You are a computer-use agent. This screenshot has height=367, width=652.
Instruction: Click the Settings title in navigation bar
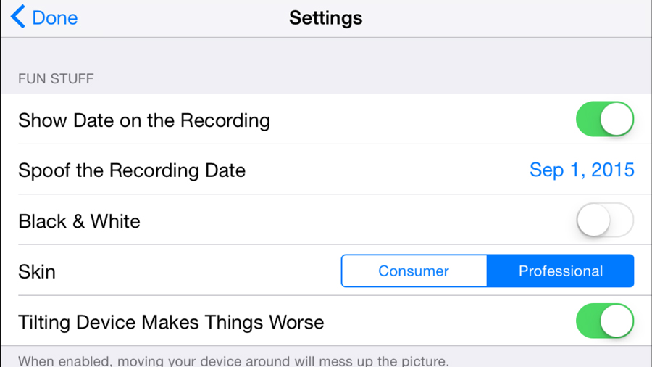[325, 17]
